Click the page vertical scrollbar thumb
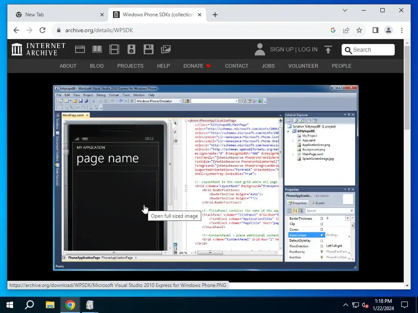 (407, 88)
